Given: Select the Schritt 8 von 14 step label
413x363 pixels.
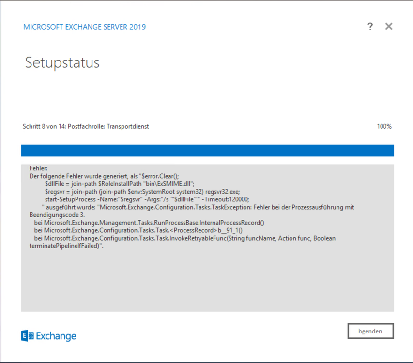Looking at the screenshot, I should point(86,126).
